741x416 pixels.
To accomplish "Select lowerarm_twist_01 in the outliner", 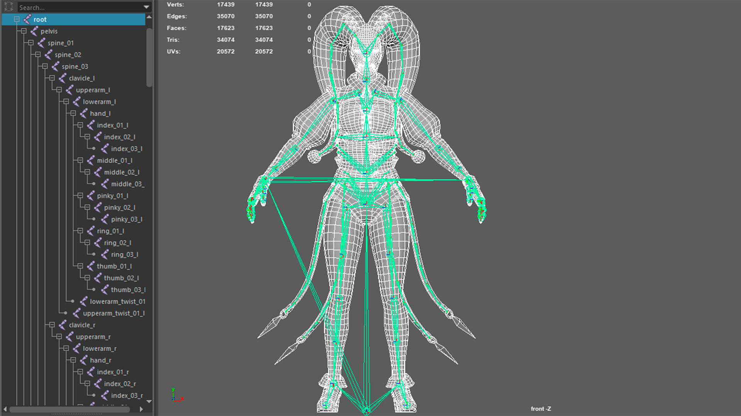I will (117, 302).
